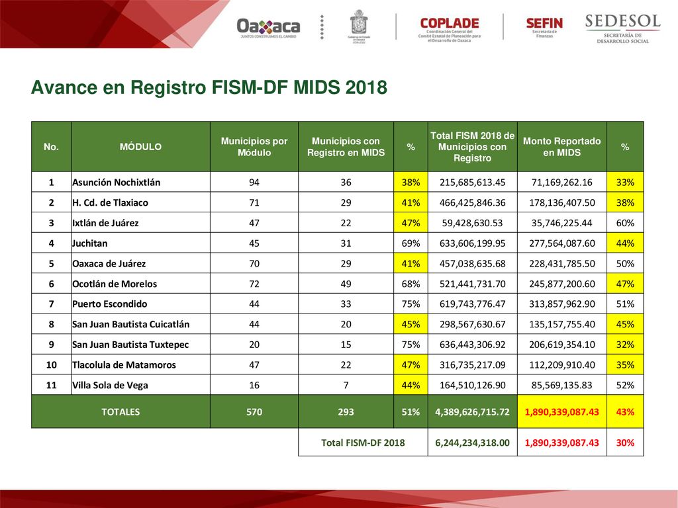Screen dimensions: 678x508
Task: Click the '52%' value in Villa Sola row
Action: click(625, 386)
